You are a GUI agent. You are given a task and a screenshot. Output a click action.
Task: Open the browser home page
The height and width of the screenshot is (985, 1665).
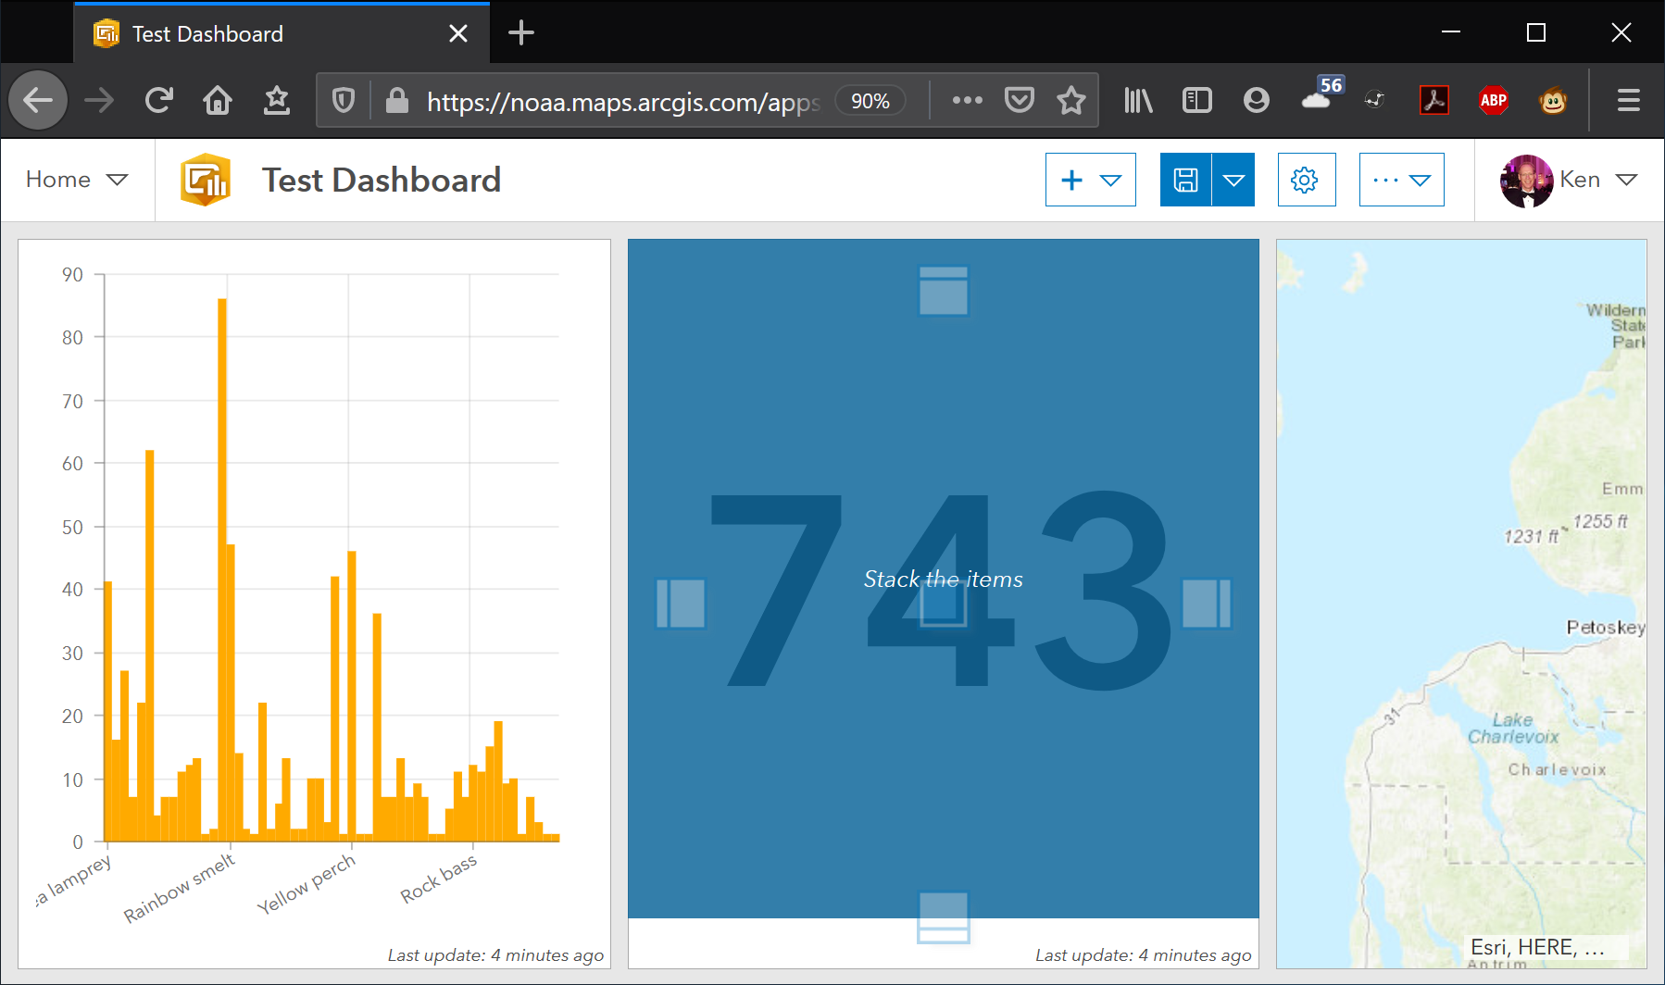click(x=218, y=100)
